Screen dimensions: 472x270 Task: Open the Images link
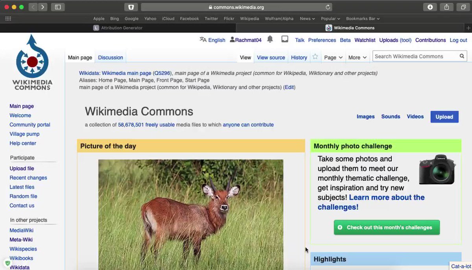(365, 117)
